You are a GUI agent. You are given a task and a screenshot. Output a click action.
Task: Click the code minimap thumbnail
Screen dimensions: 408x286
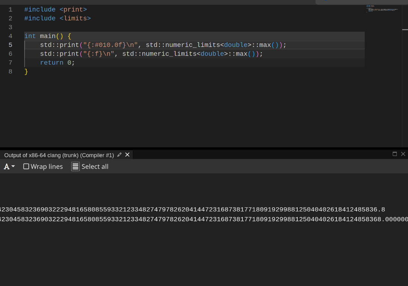382,8
